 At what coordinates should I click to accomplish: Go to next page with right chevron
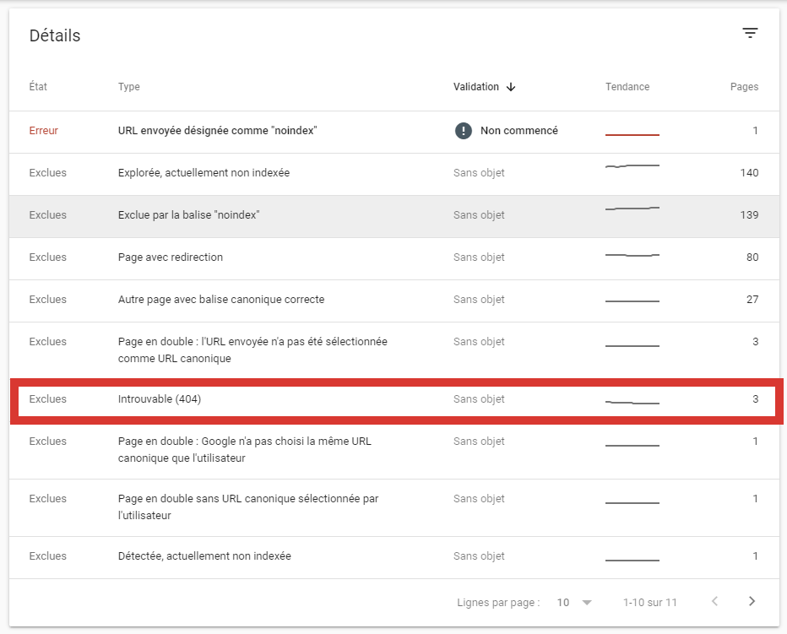[x=752, y=602]
